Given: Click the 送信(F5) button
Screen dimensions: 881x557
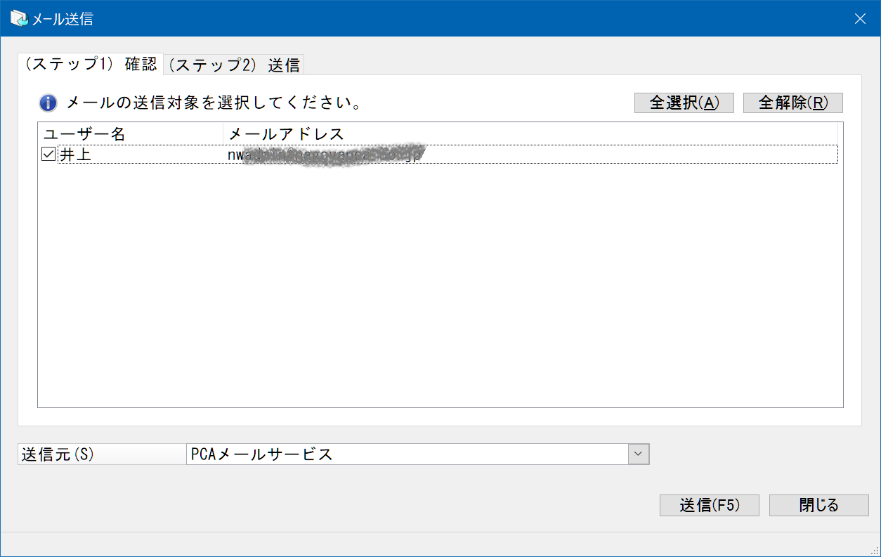Looking at the screenshot, I should 709,505.
